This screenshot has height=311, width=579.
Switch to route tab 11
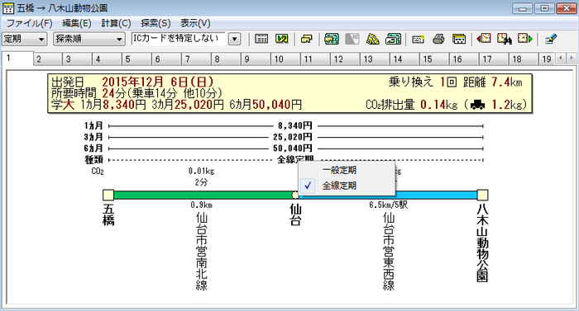(316, 59)
